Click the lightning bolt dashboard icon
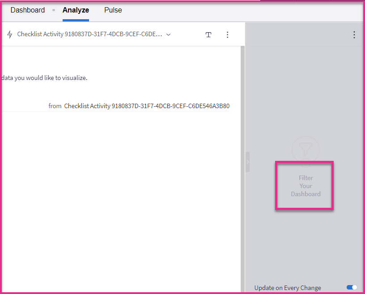 point(10,35)
